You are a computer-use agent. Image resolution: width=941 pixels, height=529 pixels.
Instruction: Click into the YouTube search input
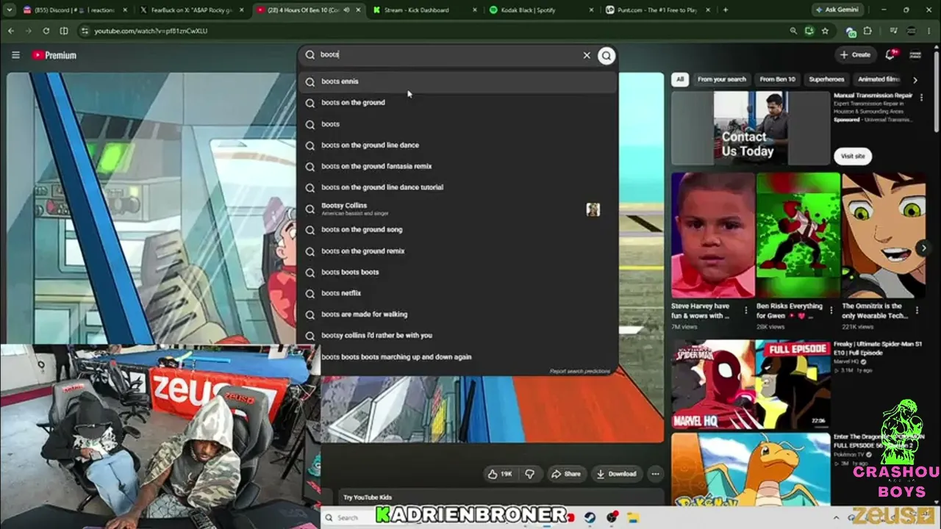(x=448, y=55)
